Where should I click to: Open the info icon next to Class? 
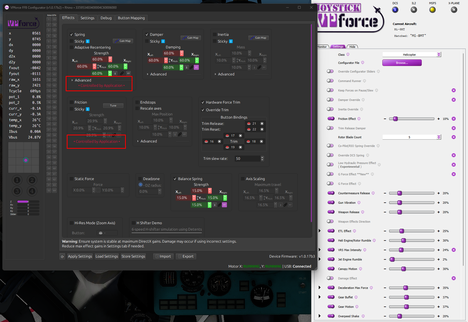(x=348, y=54)
